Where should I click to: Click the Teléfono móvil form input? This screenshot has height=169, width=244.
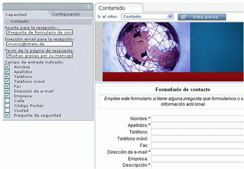coord(197,139)
